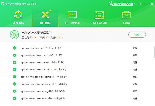
Task: Switch to the 工具箱 tab label
Action: tap(126, 23)
